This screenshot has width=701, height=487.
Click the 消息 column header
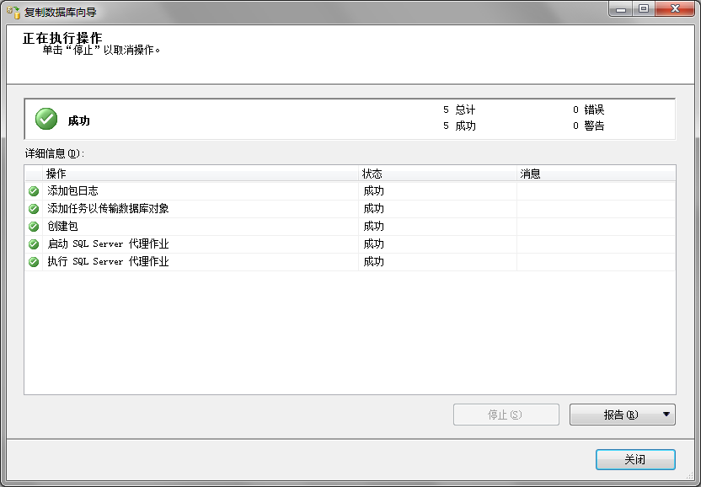point(595,174)
